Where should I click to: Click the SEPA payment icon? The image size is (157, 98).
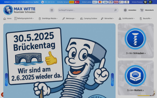(111, 2)
